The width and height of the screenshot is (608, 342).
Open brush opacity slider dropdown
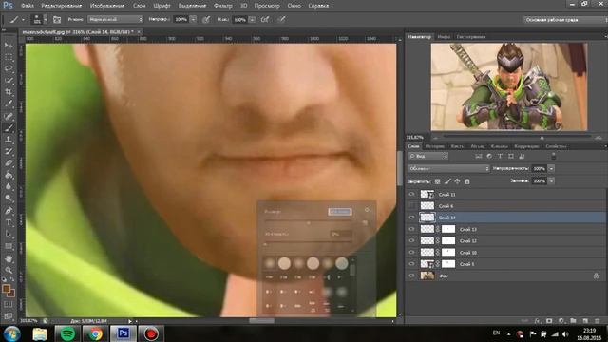point(193,19)
